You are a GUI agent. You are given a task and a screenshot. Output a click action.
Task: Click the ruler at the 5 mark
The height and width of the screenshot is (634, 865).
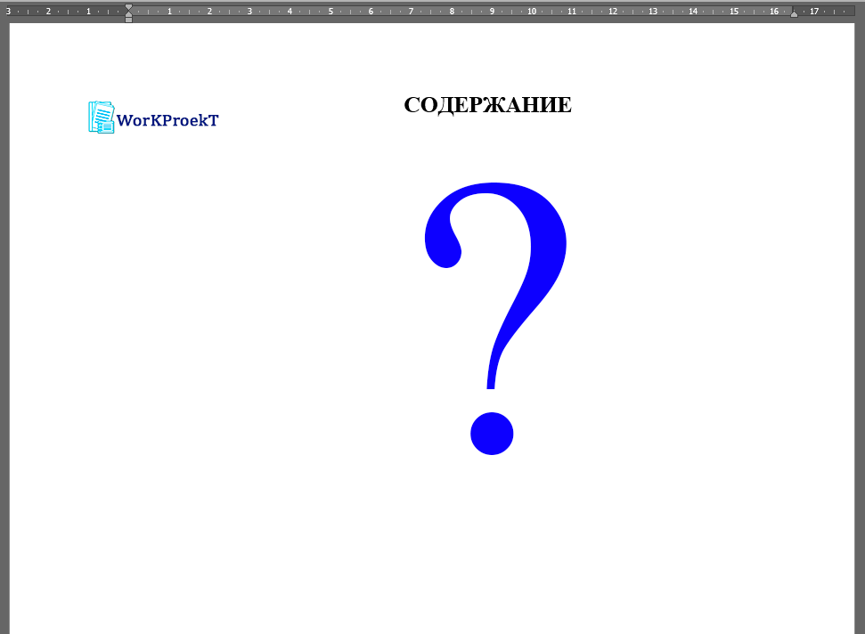[x=330, y=12]
